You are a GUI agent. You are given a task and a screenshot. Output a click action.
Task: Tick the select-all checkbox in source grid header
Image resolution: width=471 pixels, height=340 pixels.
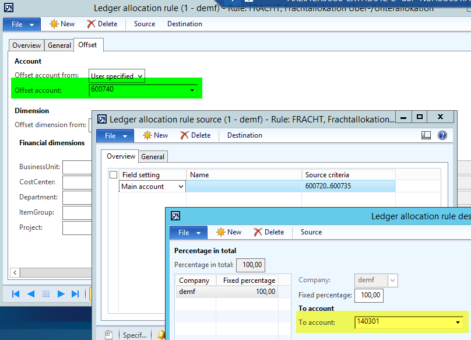pos(113,175)
